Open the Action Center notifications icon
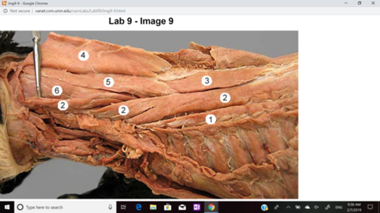380x213 pixels. pos(370,207)
